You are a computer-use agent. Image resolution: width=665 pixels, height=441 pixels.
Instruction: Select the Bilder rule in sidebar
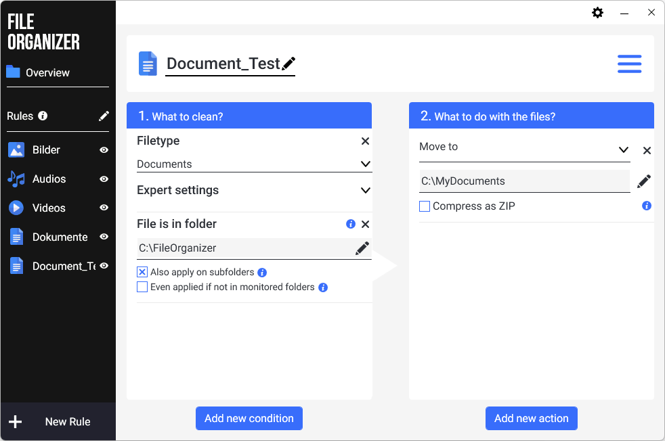pos(47,149)
